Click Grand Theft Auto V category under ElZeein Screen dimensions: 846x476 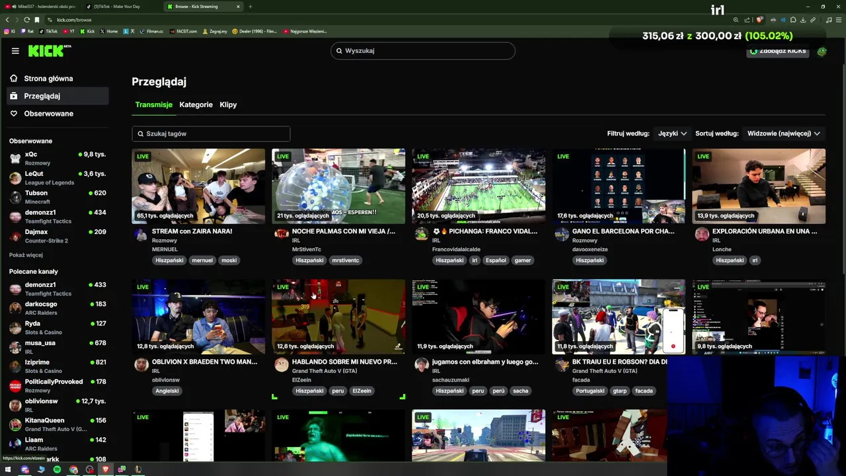point(325,371)
